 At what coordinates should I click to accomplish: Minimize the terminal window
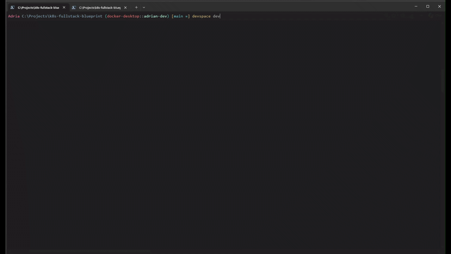pyautogui.click(x=416, y=6)
